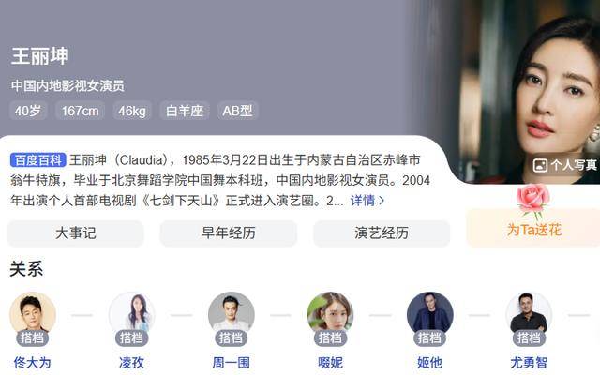Image resolution: width=600 pixels, height=375 pixels.
Task: Open 周一围 avatar thumbnail
Action: [232, 314]
